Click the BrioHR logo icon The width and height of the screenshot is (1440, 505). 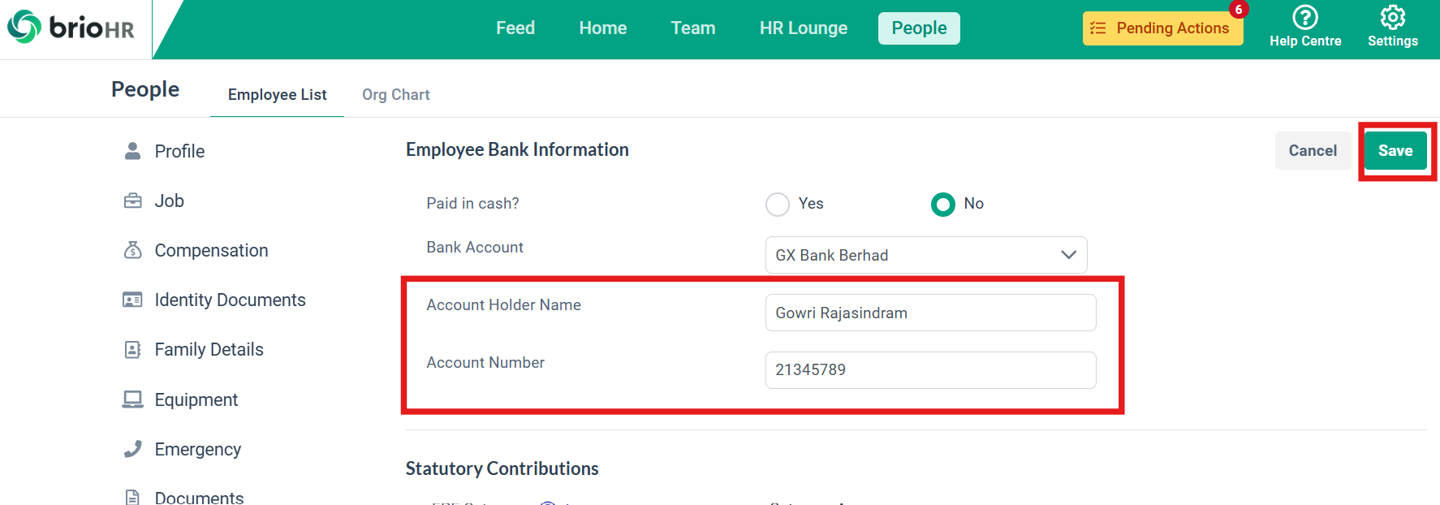24,27
